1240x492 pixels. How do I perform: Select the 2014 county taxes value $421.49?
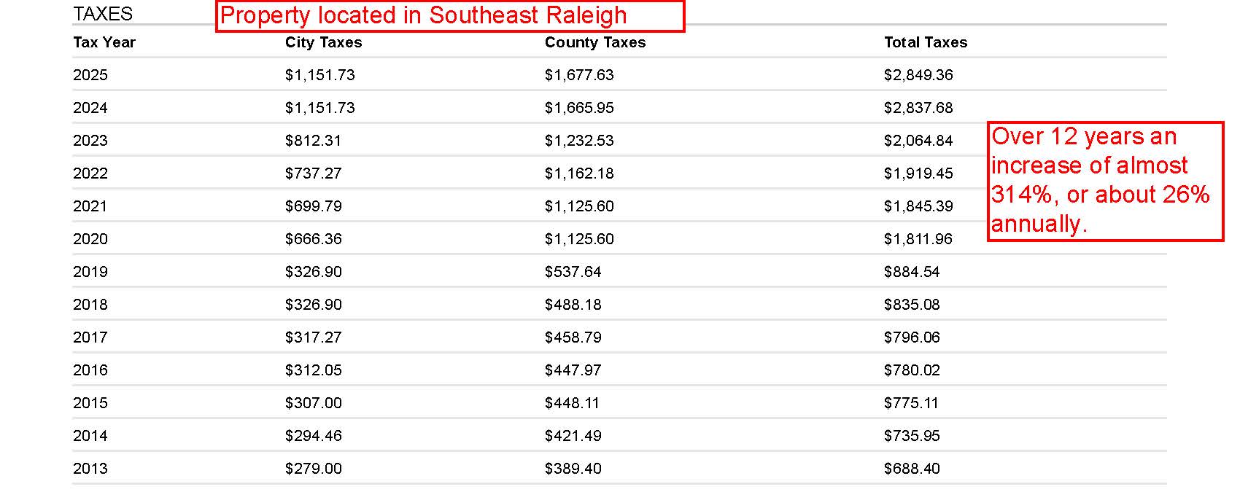[573, 436]
